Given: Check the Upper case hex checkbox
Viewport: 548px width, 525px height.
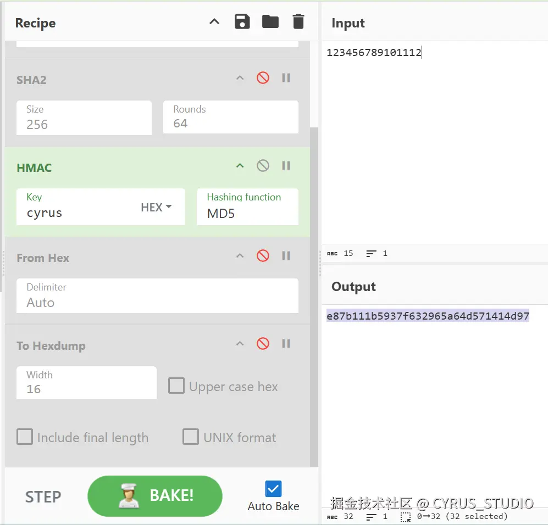Looking at the screenshot, I should click(x=176, y=386).
